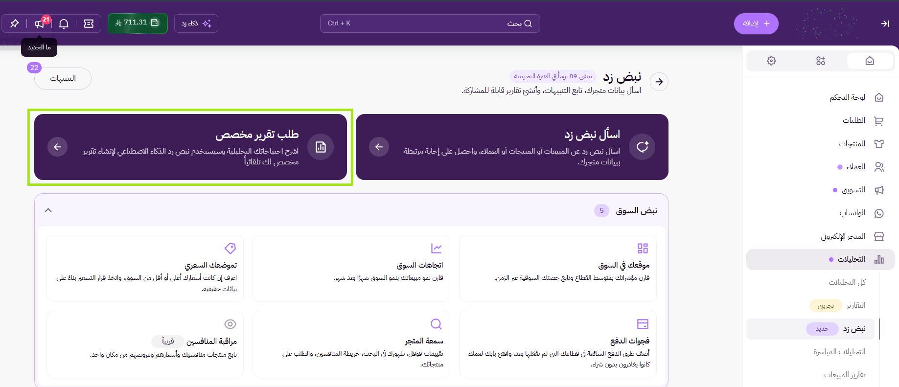Click the نبض السوق section heading
This screenshot has height=387, width=899.
(636, 210)
